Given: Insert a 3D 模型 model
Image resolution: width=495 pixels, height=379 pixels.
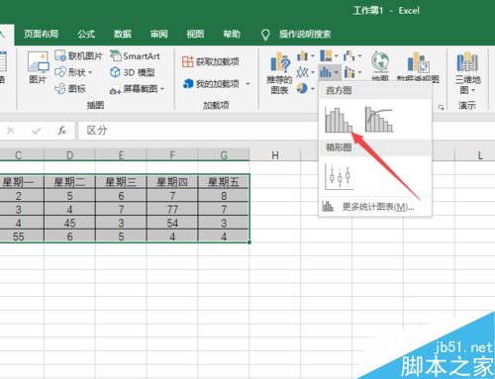Looking at the screenshot, I should [x=133, y=72].
